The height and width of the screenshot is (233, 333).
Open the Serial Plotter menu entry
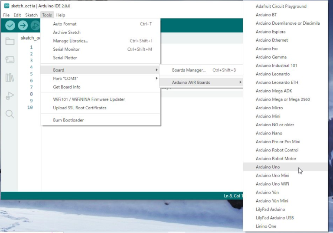[101, 58]
